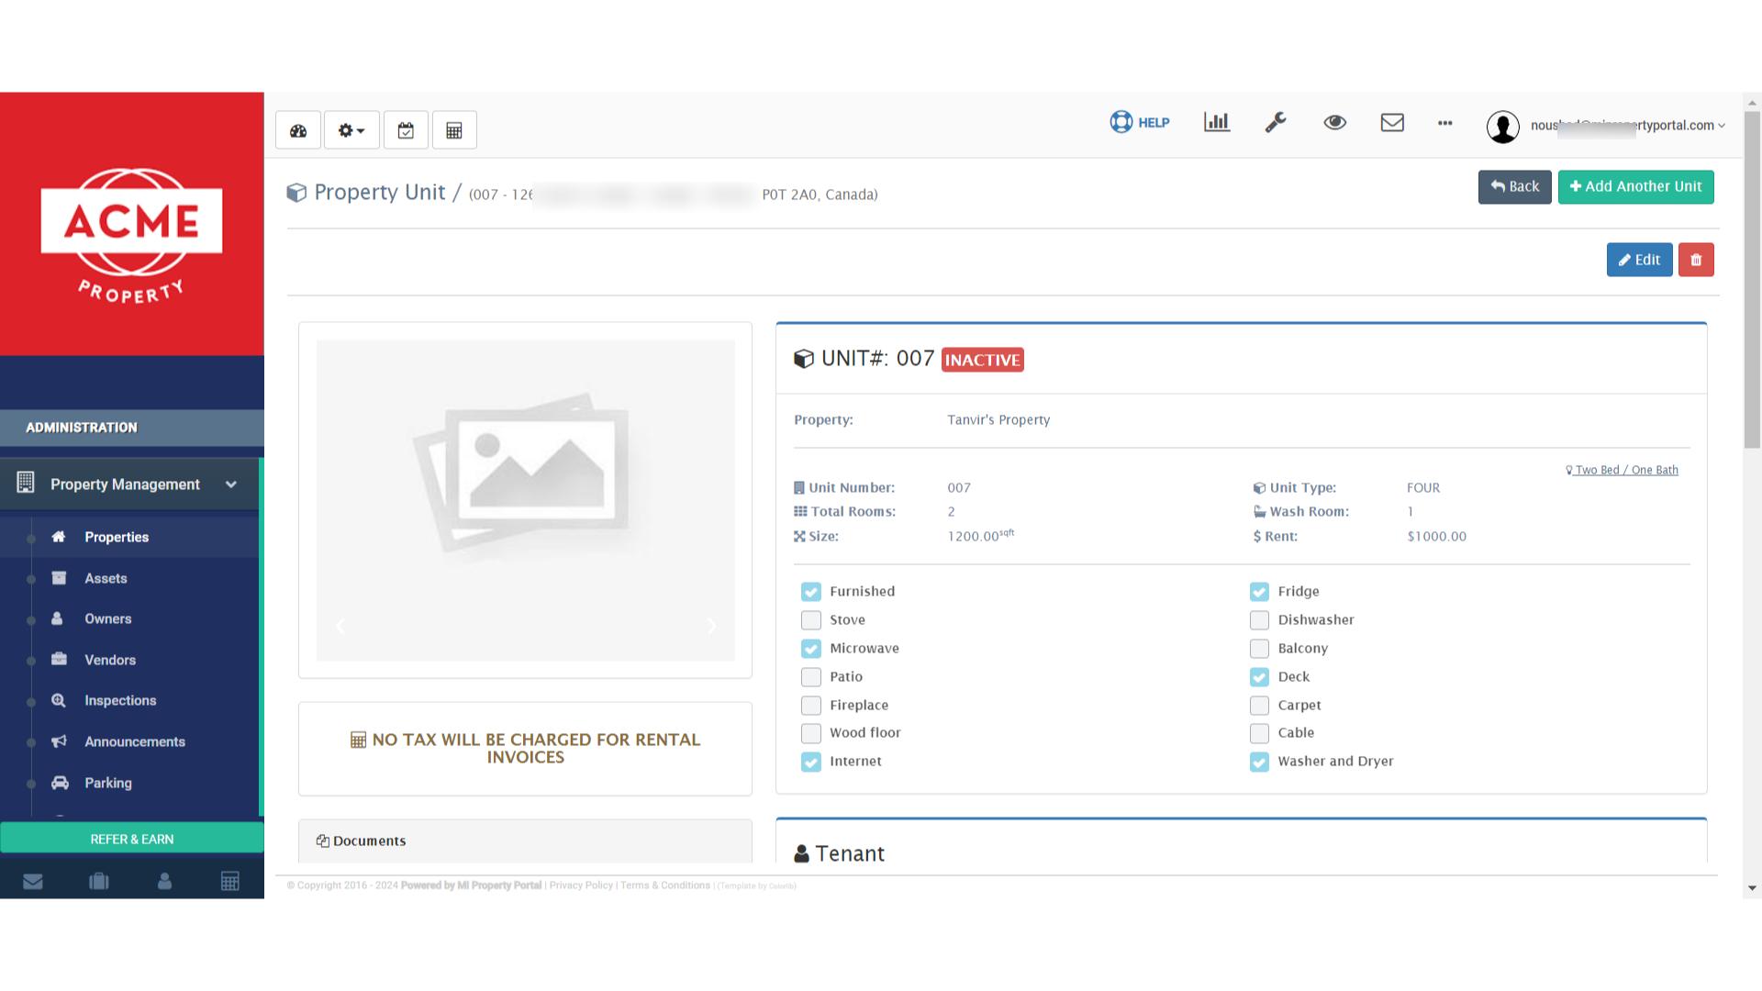This screenshot has height=991, width=1762.
Task: Toggle the Furnished checkbox
Action: (810, 592)
